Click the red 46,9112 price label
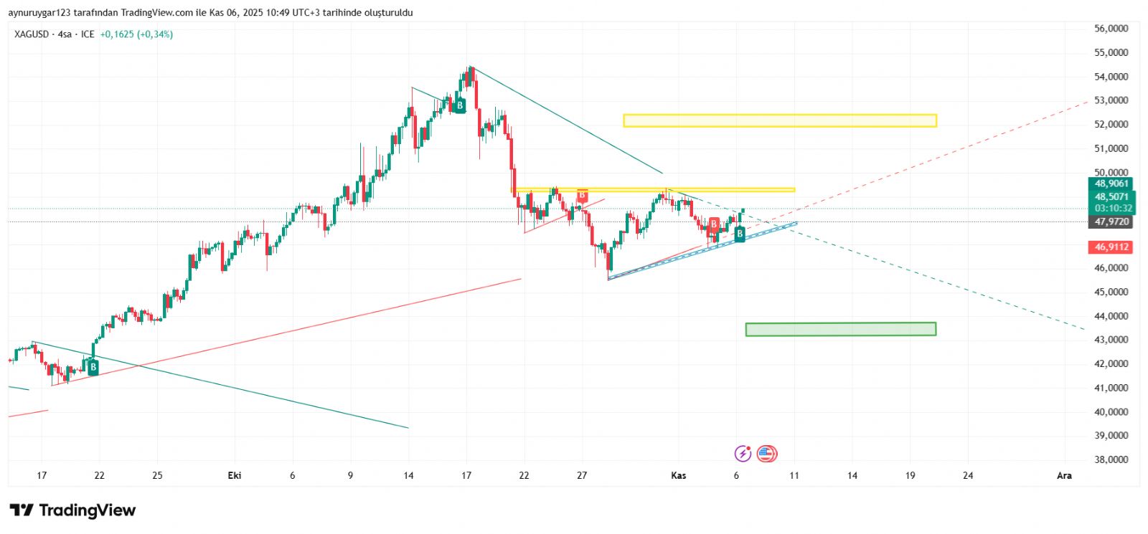This screenshot has height=534, width=1148. point(1111,247)
